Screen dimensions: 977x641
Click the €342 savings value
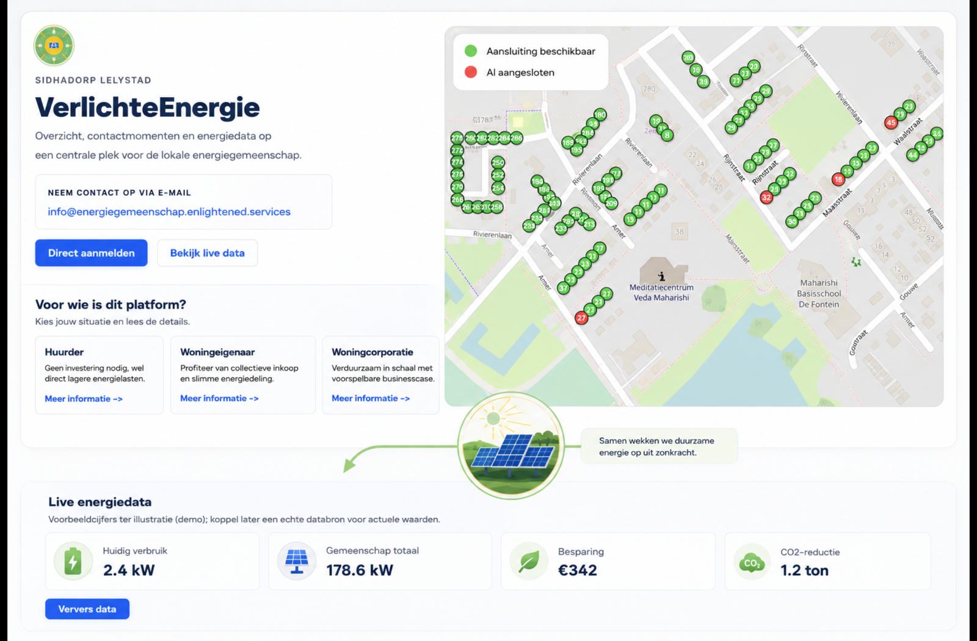tap(578, 570)
